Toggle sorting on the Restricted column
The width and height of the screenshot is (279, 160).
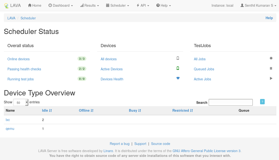pos(183,110)
